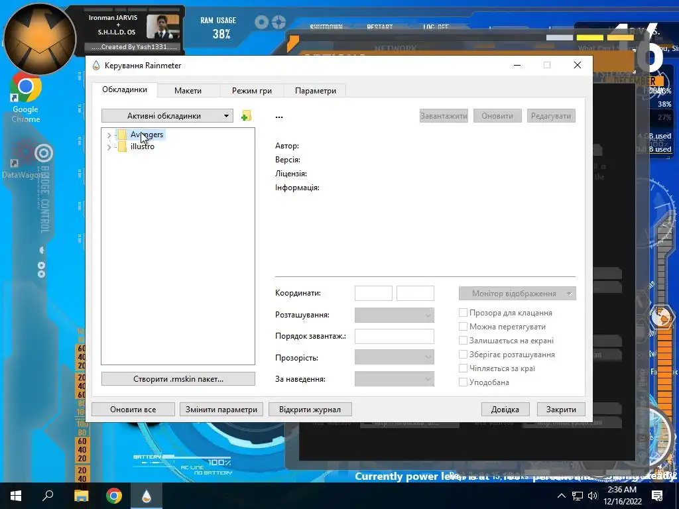
Task: Switch to the 'Режим гри' tab
Action: pyautogui.click(x=251, y=90)
